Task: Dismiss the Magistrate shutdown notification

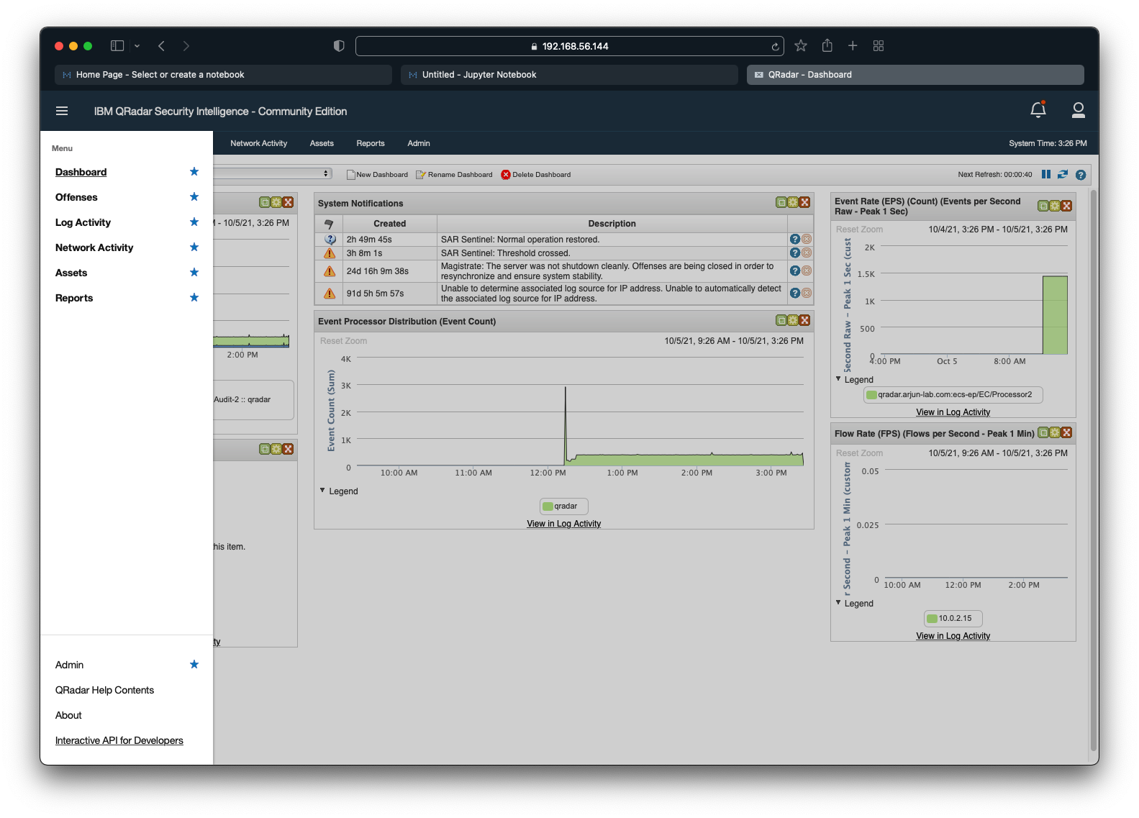Action: point(807,271)
